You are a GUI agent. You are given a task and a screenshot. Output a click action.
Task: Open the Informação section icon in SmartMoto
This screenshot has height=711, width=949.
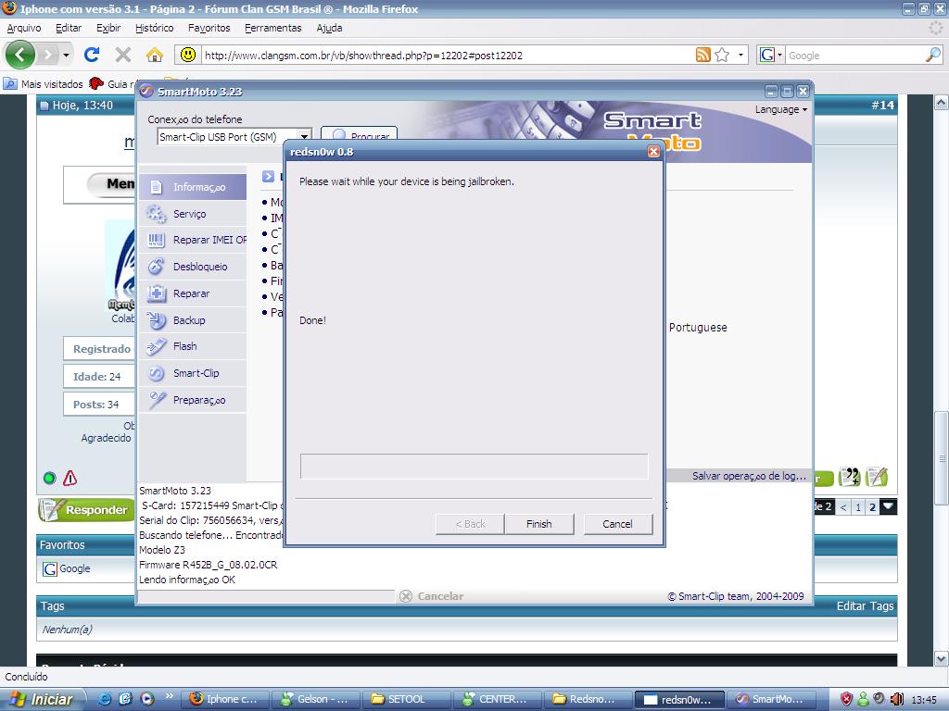tap(156, 187)
